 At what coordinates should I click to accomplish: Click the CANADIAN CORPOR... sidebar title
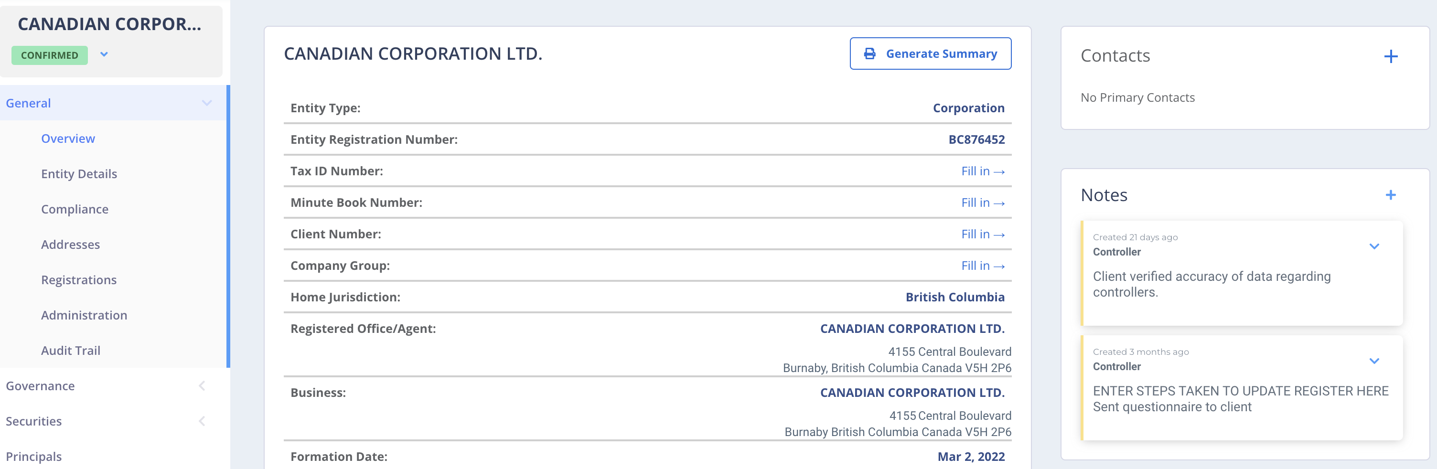109,24
